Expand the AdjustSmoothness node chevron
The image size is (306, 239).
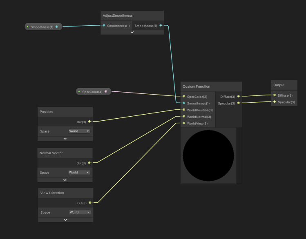pyautogui.click(x=132, y=32)
